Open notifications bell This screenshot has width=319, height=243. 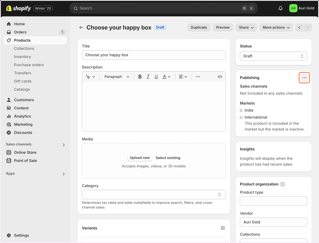pyautogui.click(x=280, y=8)
